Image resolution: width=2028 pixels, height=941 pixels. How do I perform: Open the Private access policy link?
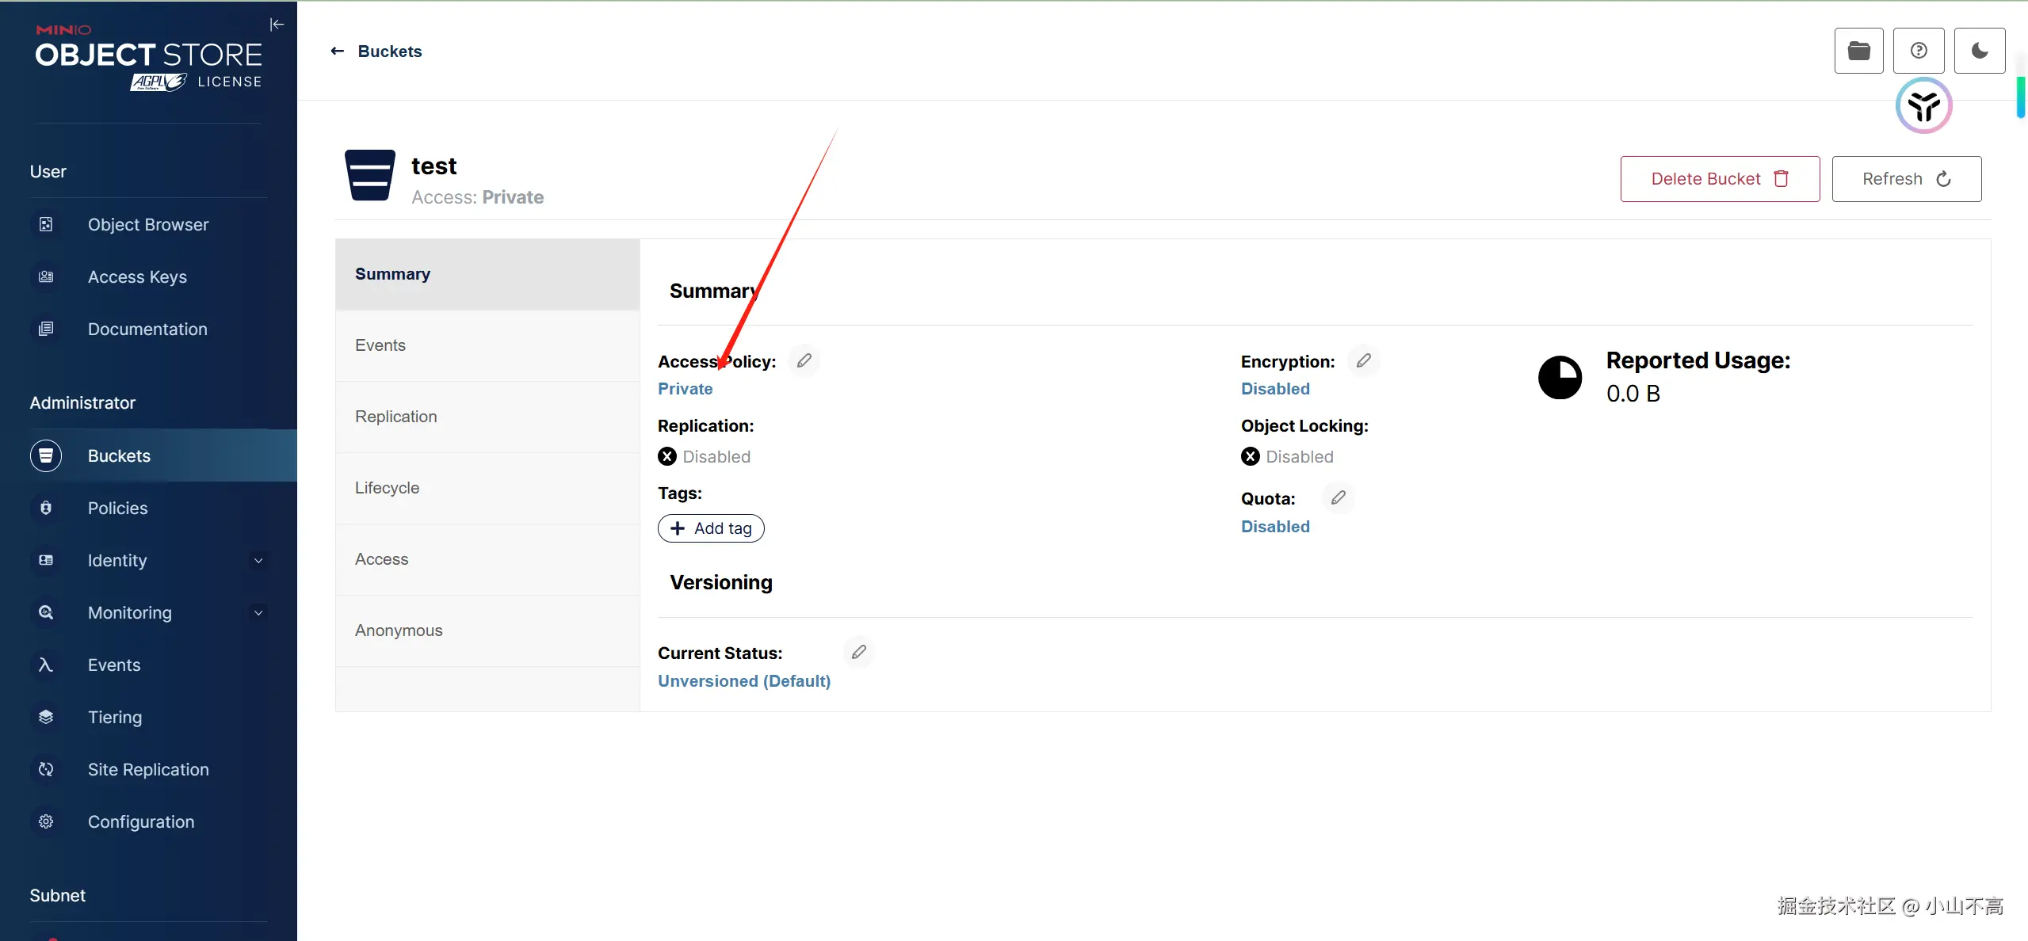(686, 389)
